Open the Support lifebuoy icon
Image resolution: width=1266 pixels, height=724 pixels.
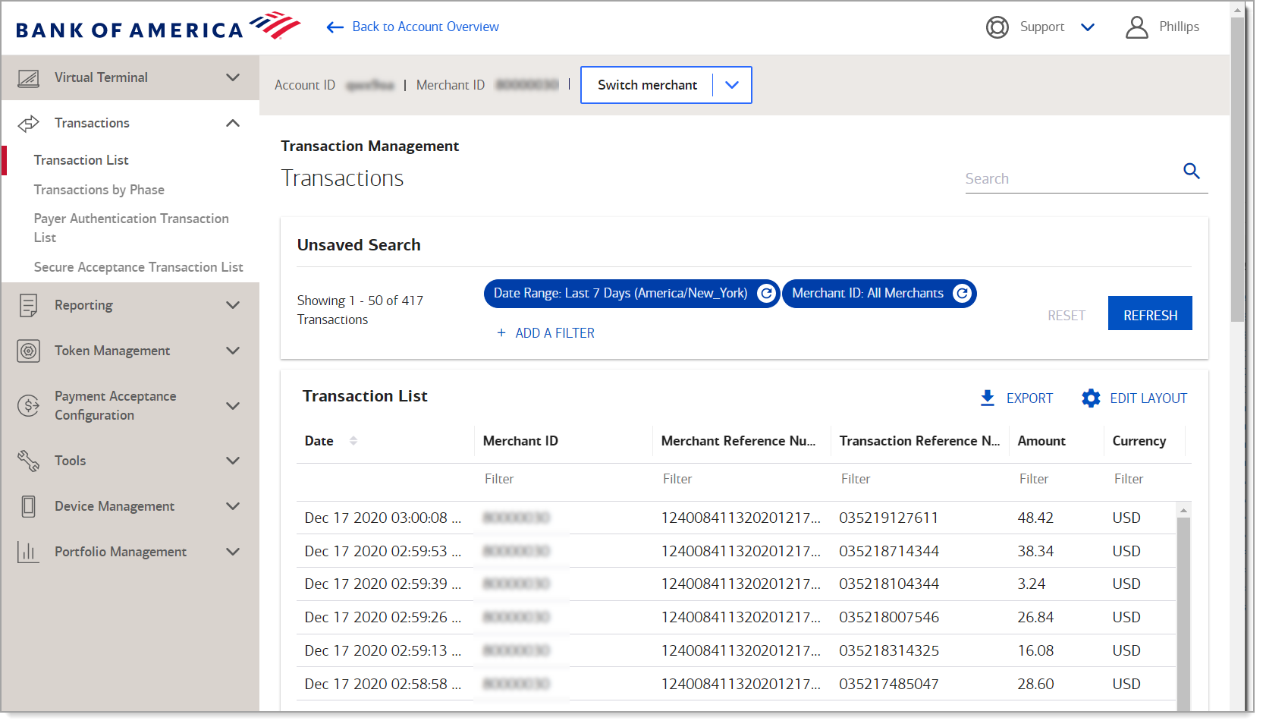997,27
